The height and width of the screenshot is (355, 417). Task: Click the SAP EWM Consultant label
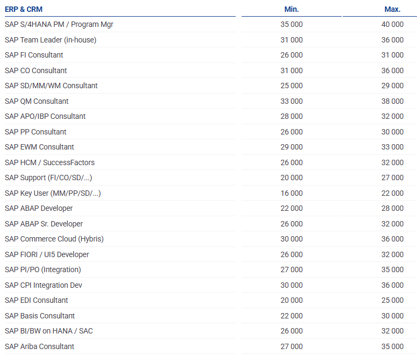pos(39,147)
